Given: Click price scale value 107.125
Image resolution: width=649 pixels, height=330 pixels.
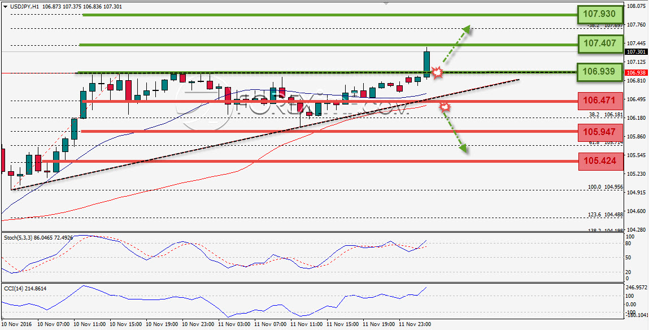Looking at the screenshot, I should 637,62.
